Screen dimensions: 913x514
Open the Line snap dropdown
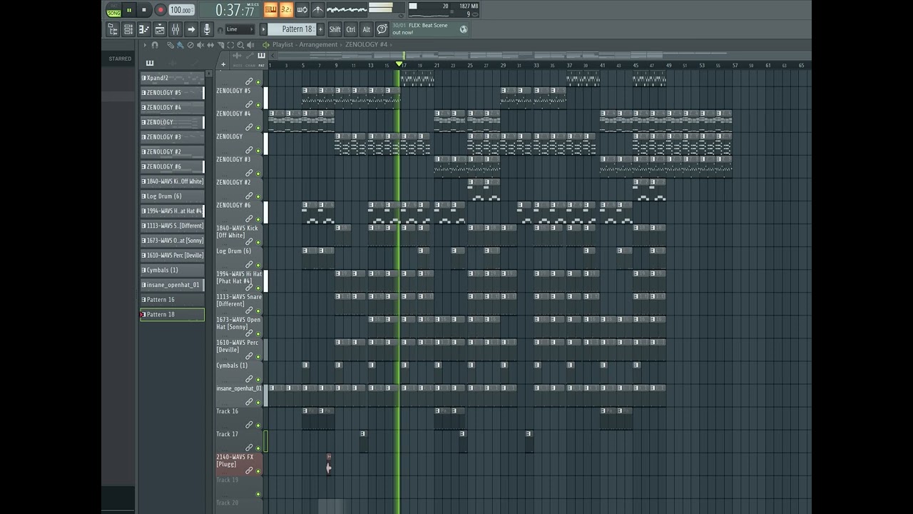click(x=240, y=29)
